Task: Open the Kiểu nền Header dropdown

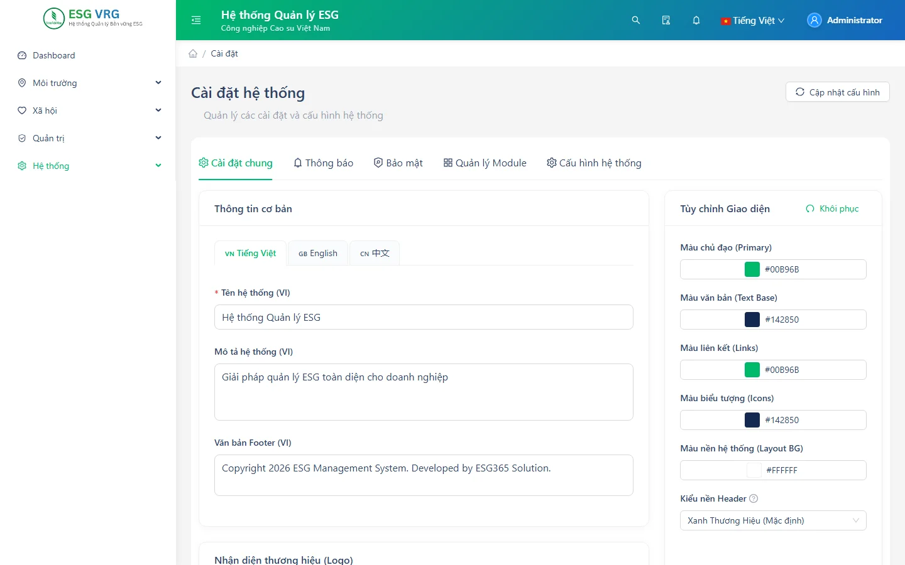Action: (x=773, y=520)
